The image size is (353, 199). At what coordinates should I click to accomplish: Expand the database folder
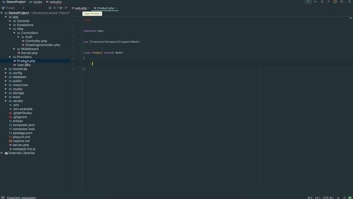[x=6, y=77]
